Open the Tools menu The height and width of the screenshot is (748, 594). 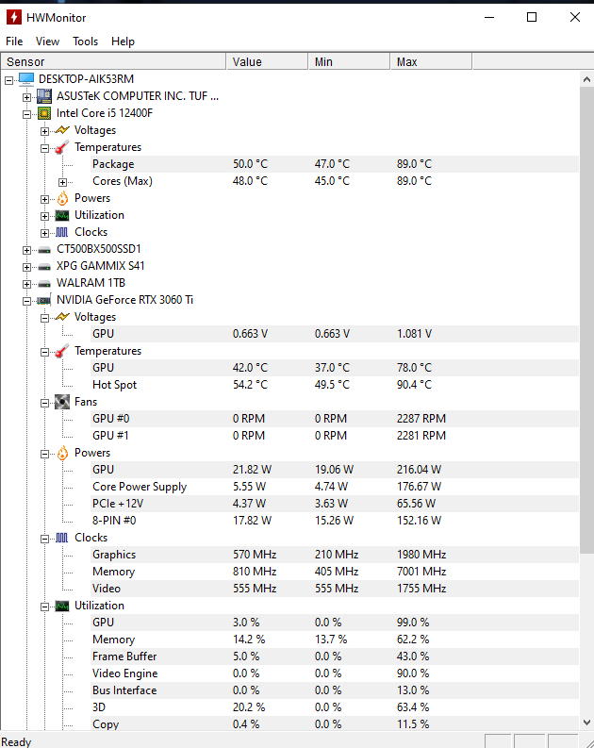(86, 42)
